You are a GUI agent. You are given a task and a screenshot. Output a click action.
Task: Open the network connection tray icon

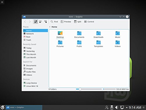122,107
